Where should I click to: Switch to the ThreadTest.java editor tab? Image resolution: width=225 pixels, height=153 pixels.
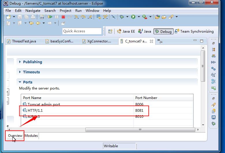22,41
